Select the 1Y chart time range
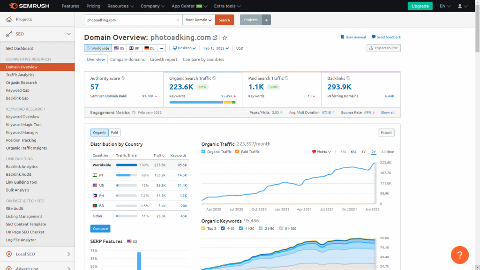The width and height of the screenshot is (480, 270). pyautogui.click(x=363, y=152)
